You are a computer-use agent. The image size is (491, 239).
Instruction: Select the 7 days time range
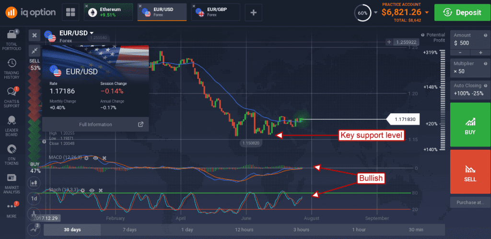tap(129, 229)
